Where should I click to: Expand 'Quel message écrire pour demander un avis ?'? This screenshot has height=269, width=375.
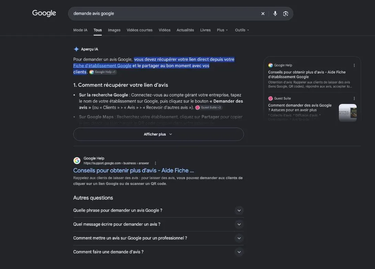point(158,224)
